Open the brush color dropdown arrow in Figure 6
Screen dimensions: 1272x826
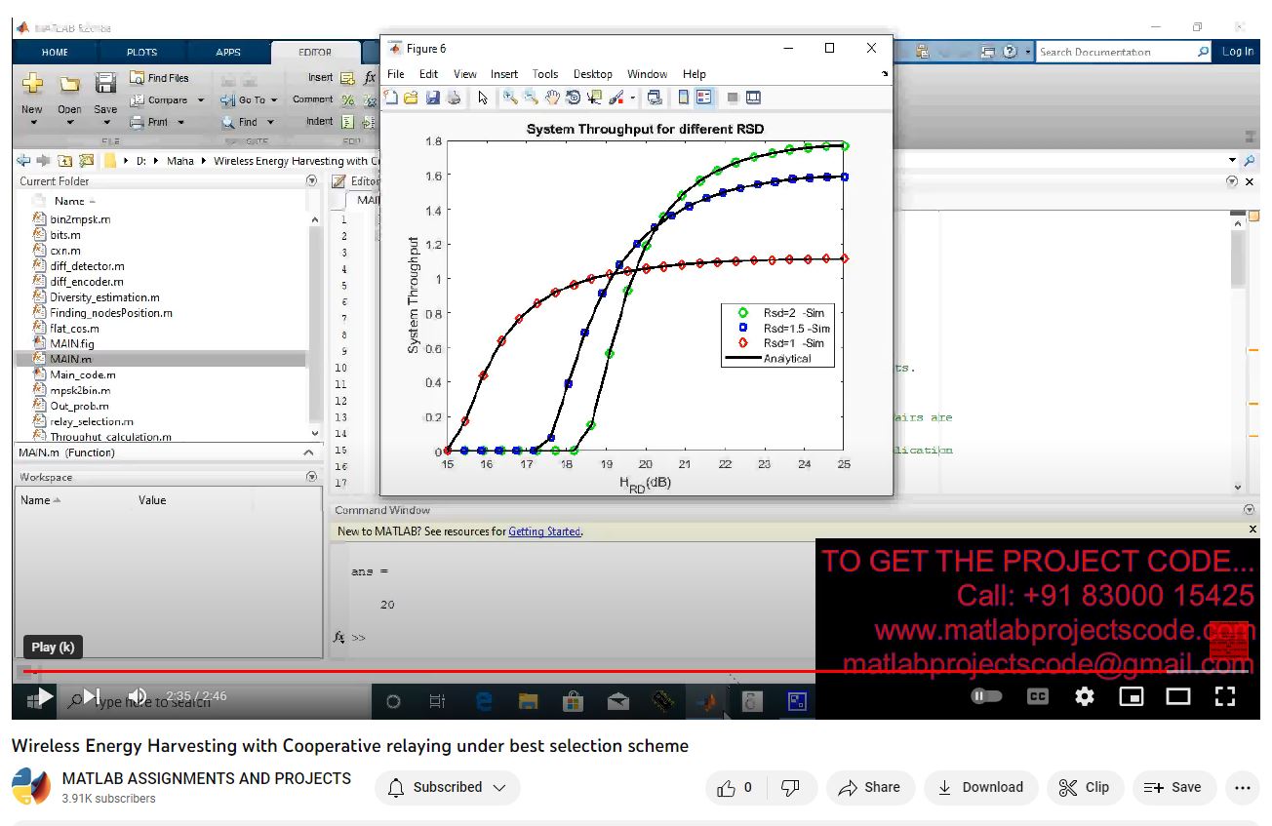633,98
